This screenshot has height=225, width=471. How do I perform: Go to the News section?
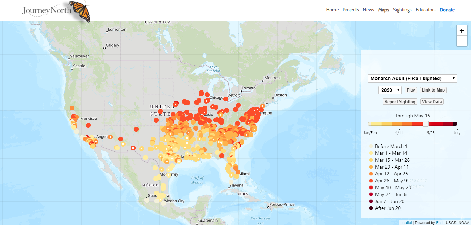coord(368,10)
